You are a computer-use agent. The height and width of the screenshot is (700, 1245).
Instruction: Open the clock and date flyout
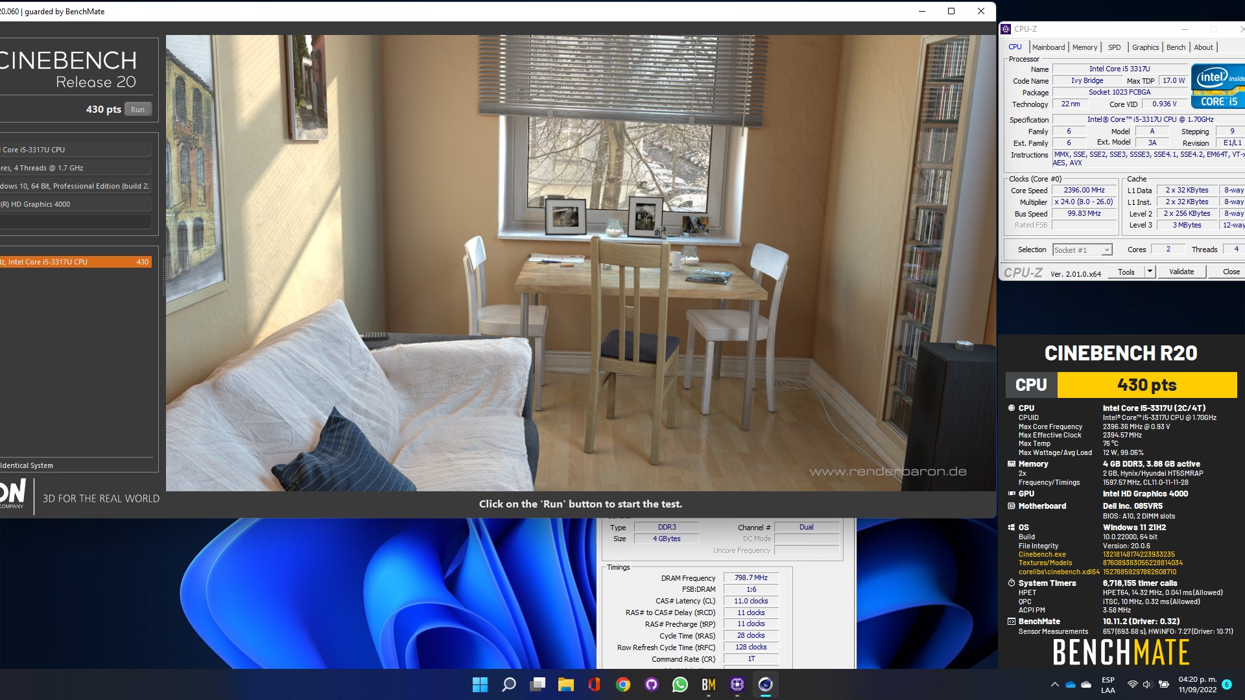pos(1198,684)
